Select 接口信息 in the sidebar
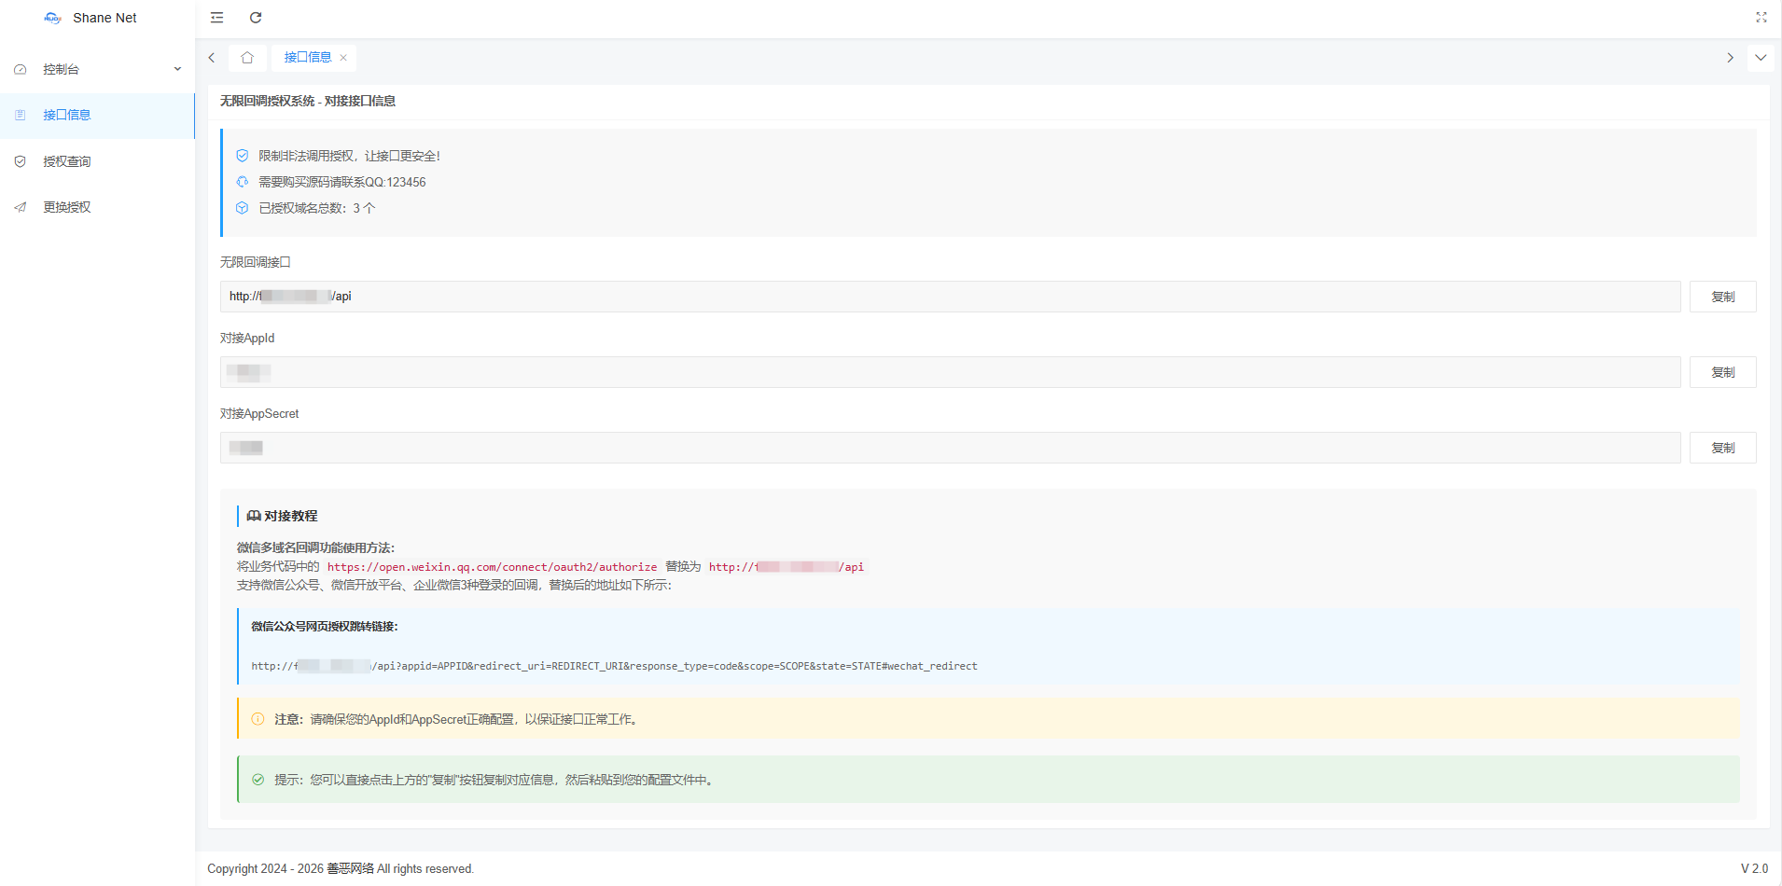Image resolution: width=1782 pixels, height=886 pixels. 67,116
